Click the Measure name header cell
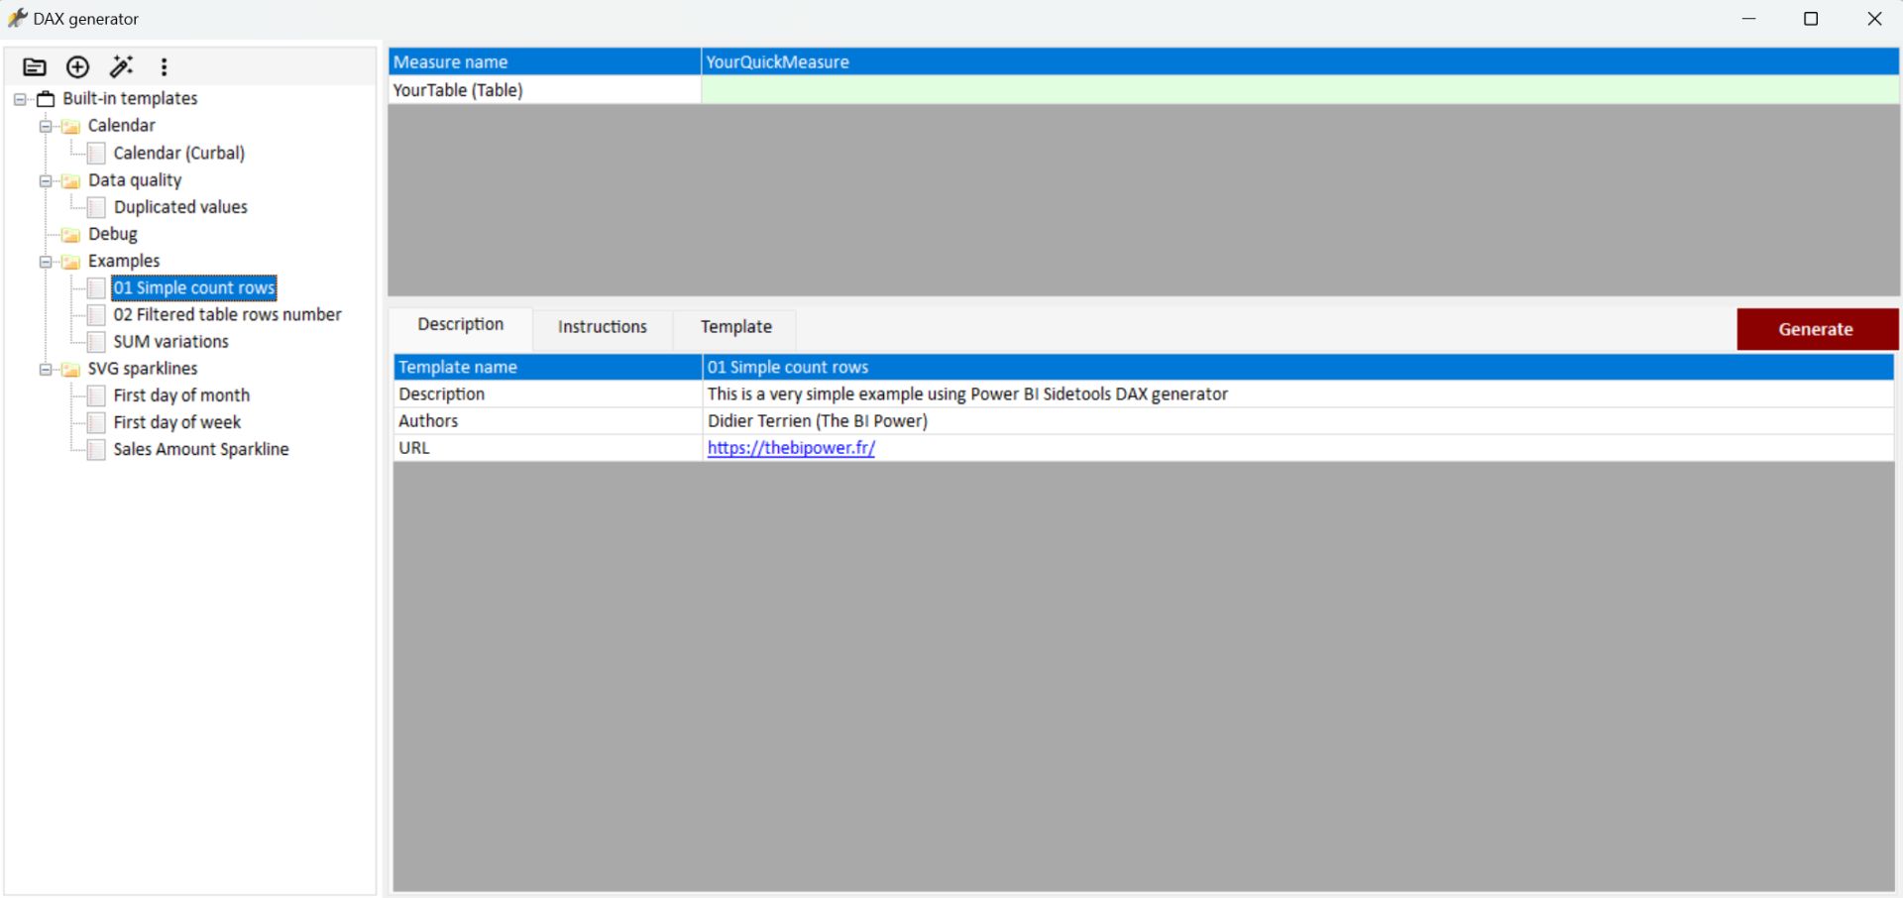This screenshot has width=1903, height=898. pyautogui.click(x=544, y=61)
